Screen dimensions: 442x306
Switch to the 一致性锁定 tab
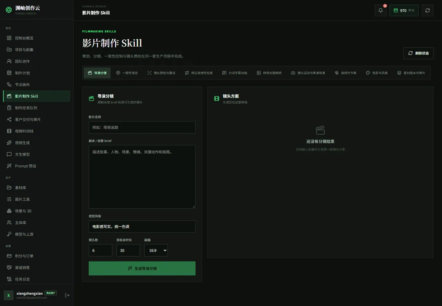(x=127, y=73)
